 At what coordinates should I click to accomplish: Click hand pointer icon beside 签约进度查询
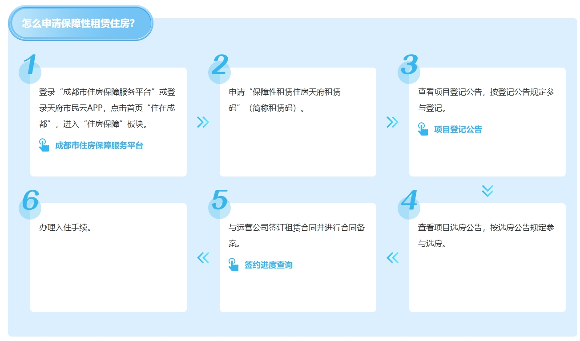coord(233,265)
